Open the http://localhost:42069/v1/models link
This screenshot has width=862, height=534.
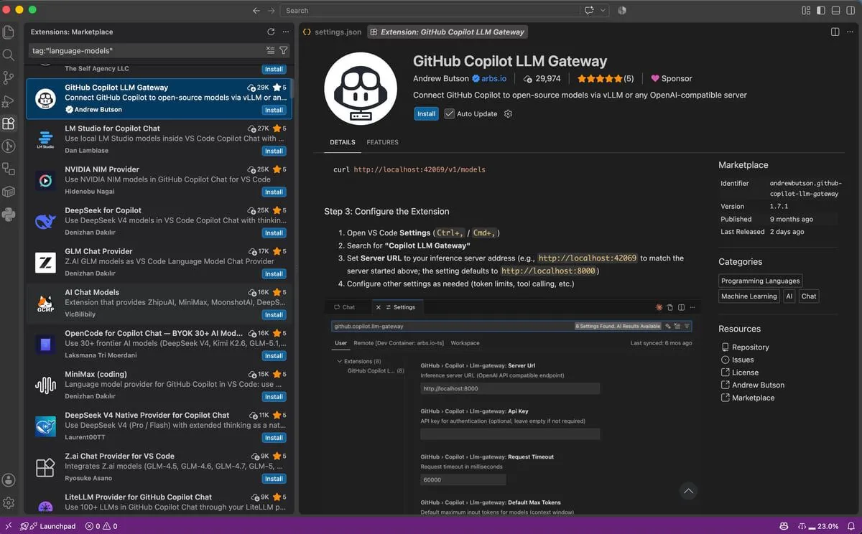(420, 169)
